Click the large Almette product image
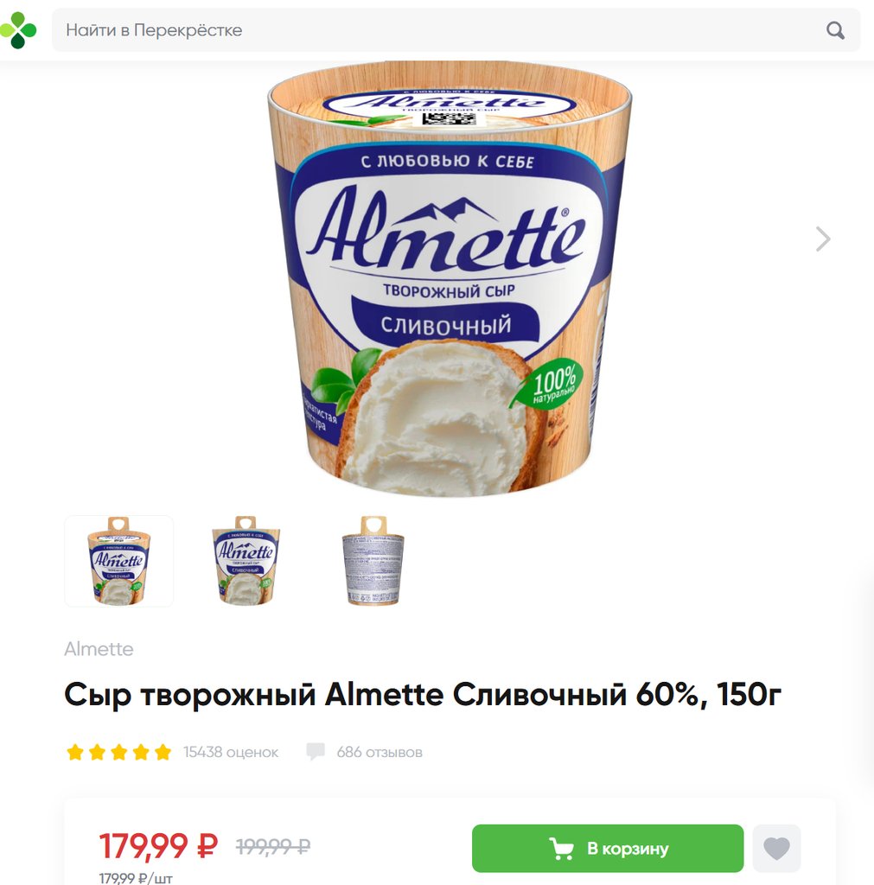The height and width of the screenshot is (885, 874). coord(450,279)
